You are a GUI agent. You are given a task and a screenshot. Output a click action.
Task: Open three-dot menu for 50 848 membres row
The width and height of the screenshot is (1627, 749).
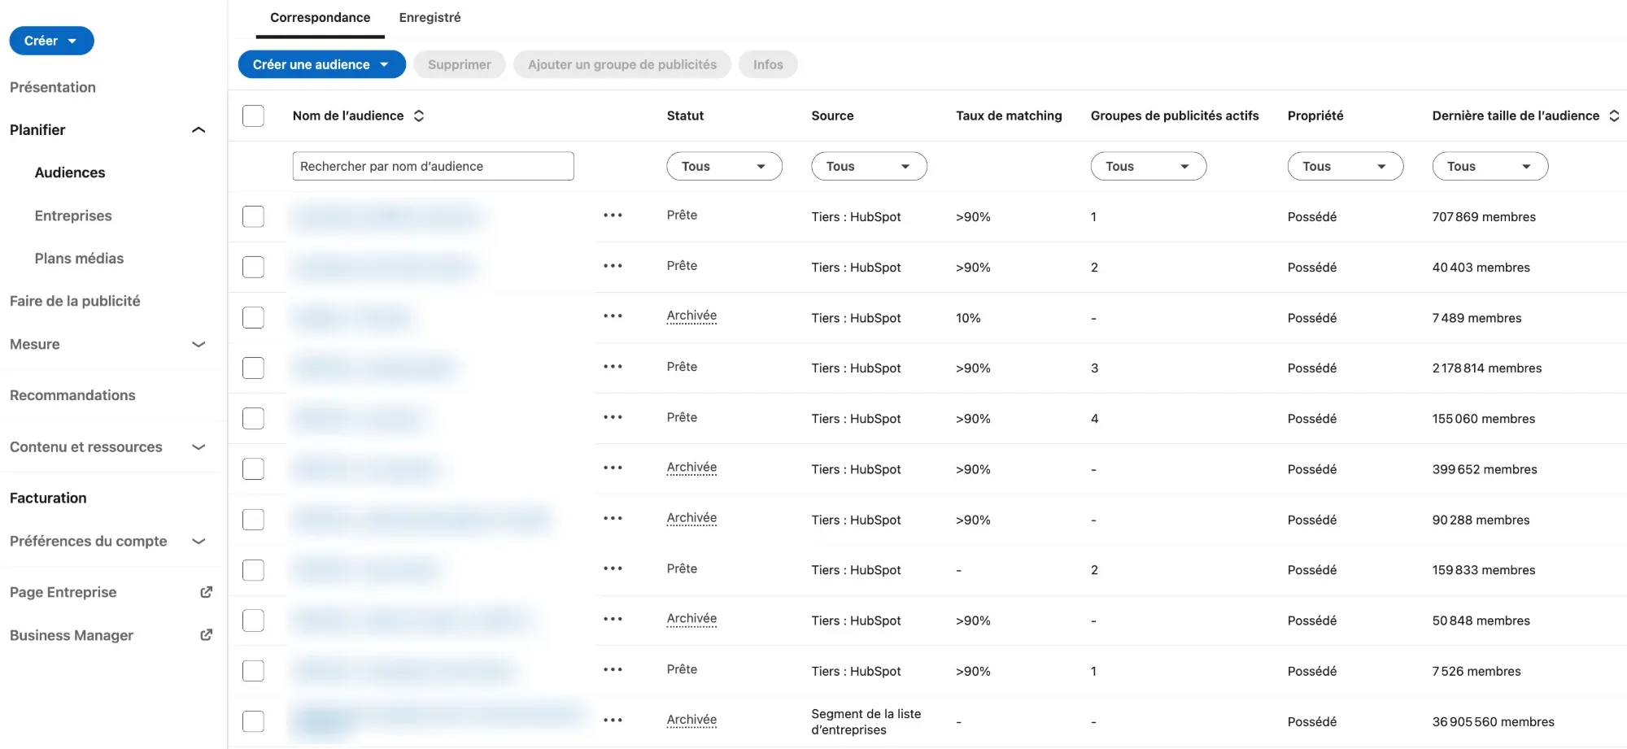613,619
